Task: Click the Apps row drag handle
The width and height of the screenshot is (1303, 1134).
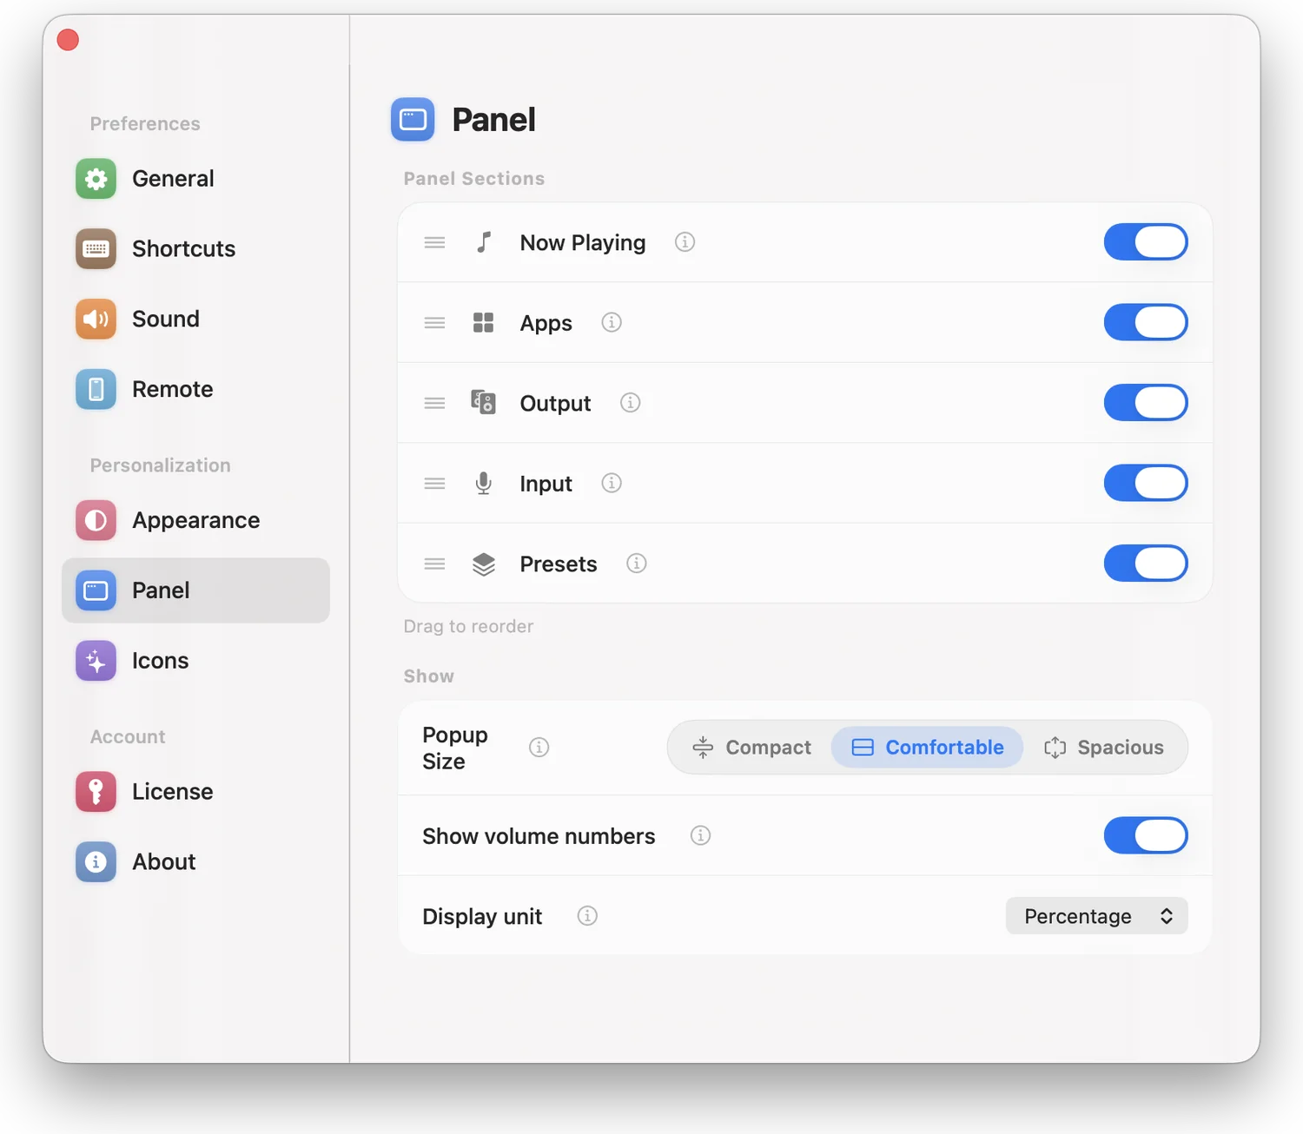Action: tap(434, 323)
